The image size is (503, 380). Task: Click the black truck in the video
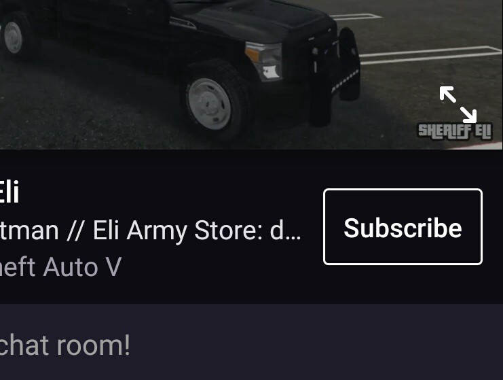coord(180,61)
